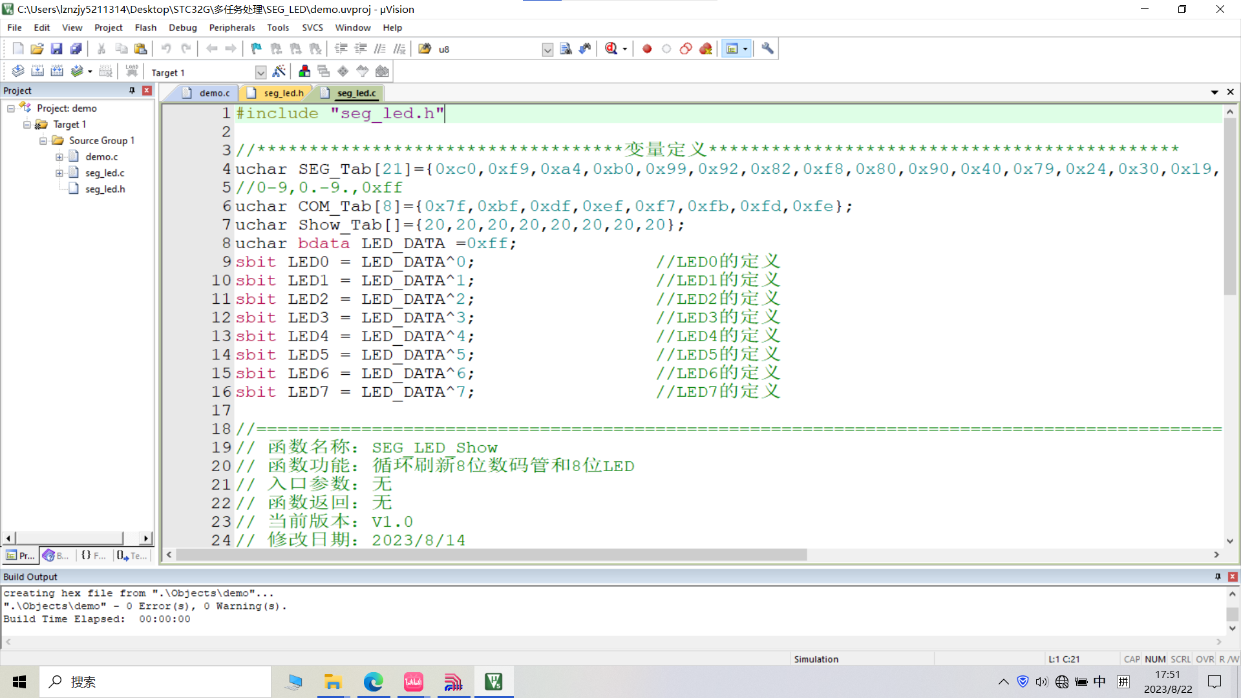Click the Paste clipboard icon
1241x698 pixels.
140,48
